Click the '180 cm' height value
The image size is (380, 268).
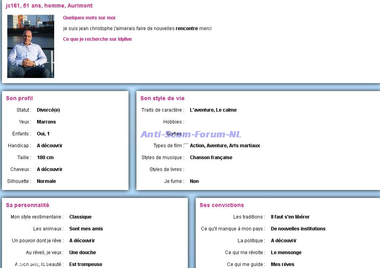[45, 158]
